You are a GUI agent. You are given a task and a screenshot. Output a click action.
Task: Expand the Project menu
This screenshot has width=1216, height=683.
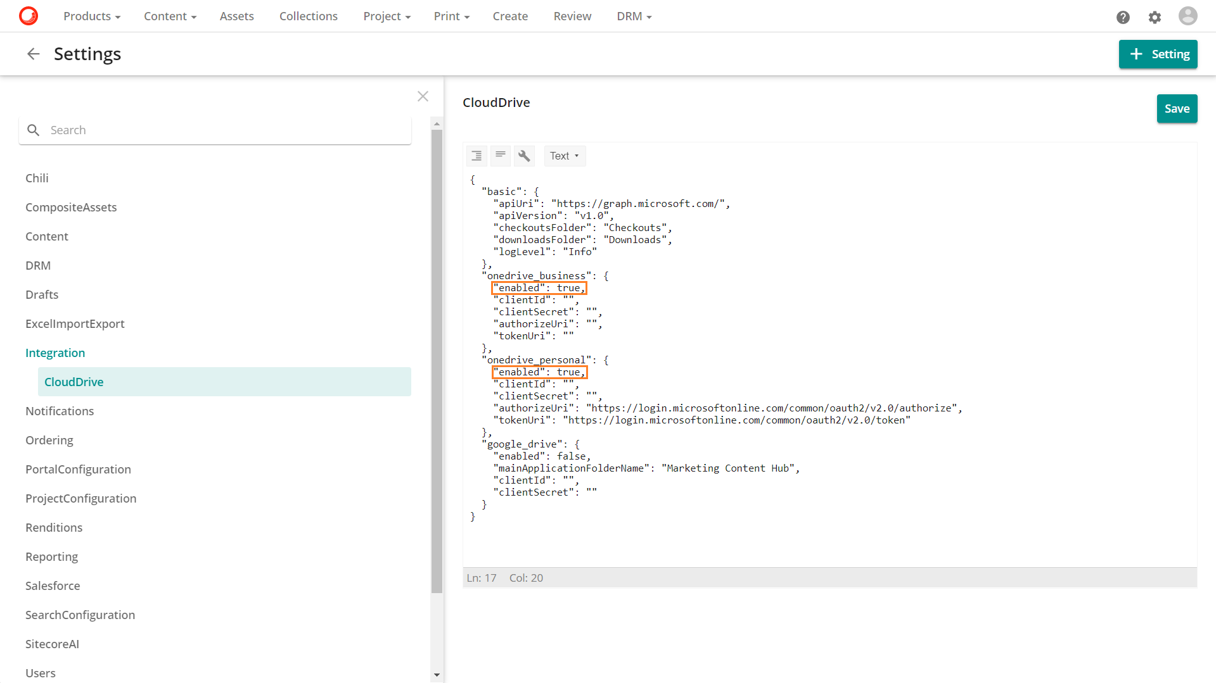click(x=387, y=16)
